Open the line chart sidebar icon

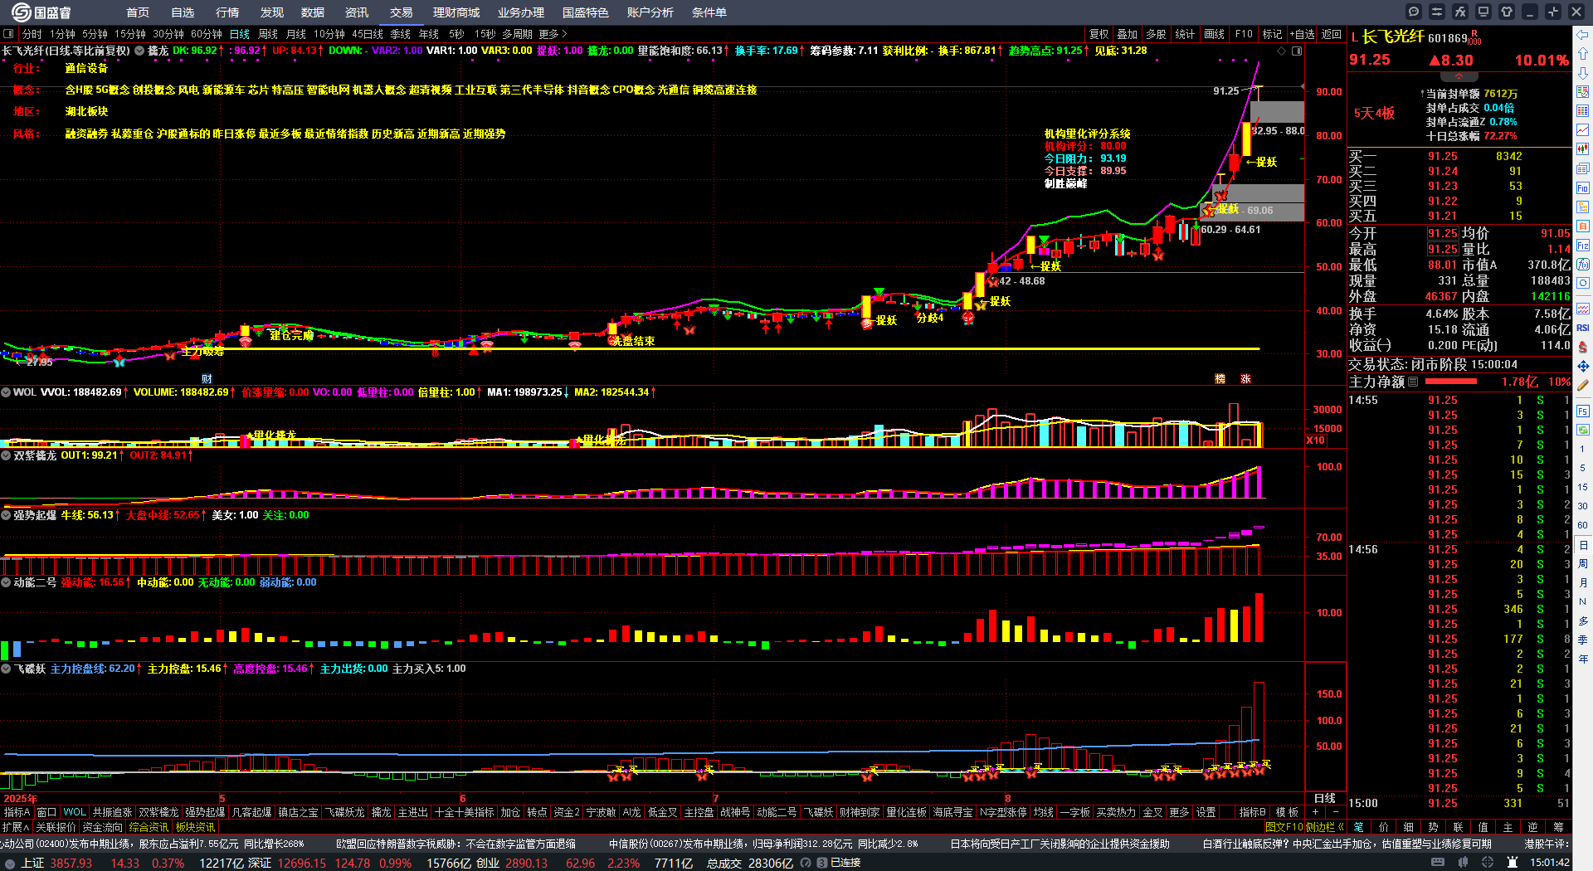(x=1583, y=130)
